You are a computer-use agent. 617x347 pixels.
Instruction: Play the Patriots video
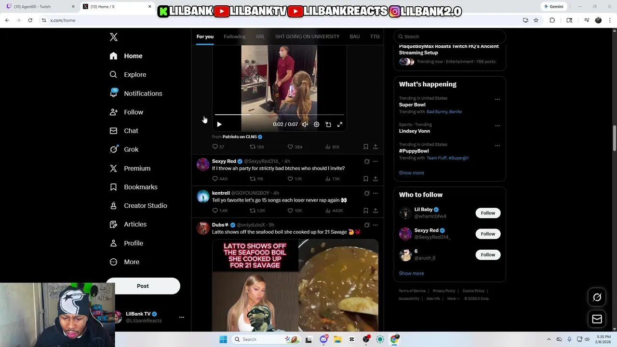pyautogui.click(x=219, y=124)
